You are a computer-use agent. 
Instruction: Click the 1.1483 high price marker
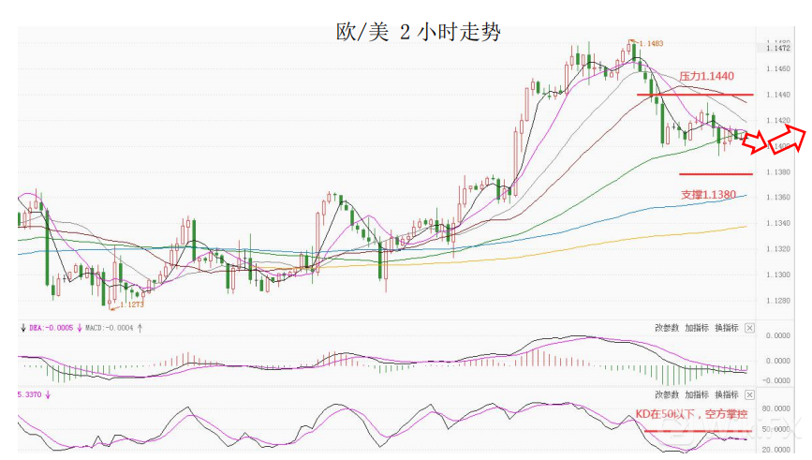pyautogui.click(x=651, y=43)
